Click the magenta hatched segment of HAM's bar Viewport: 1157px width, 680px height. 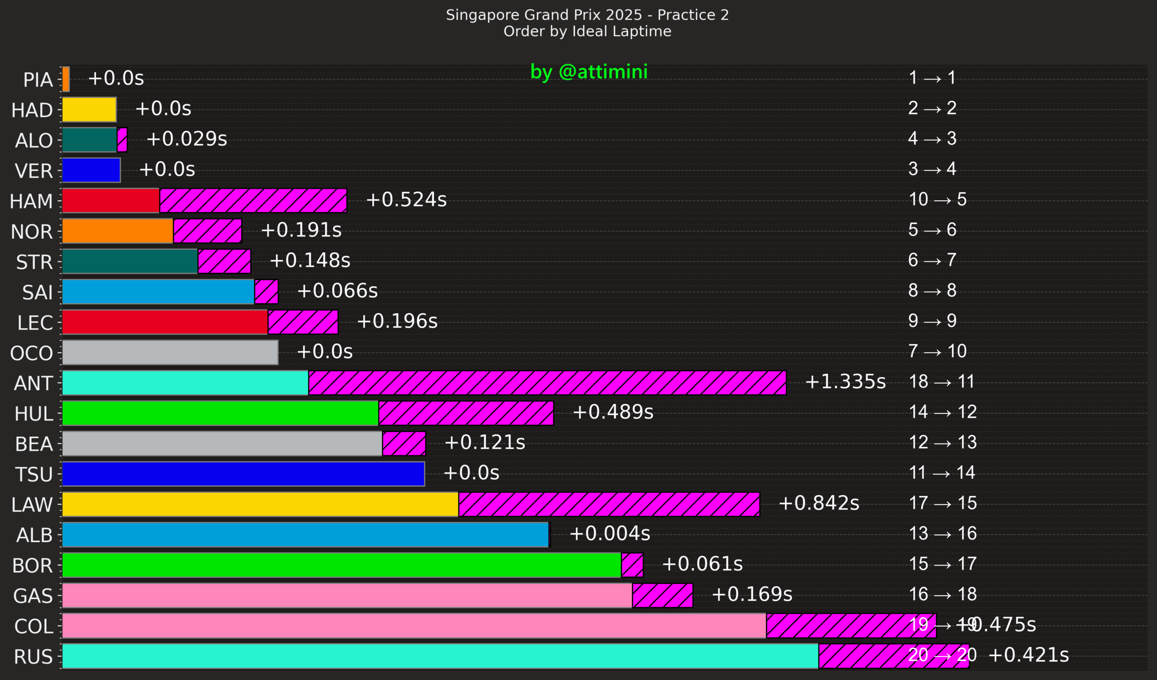coord(253,200)
